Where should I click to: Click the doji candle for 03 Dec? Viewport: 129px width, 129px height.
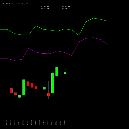pos(61,69)
